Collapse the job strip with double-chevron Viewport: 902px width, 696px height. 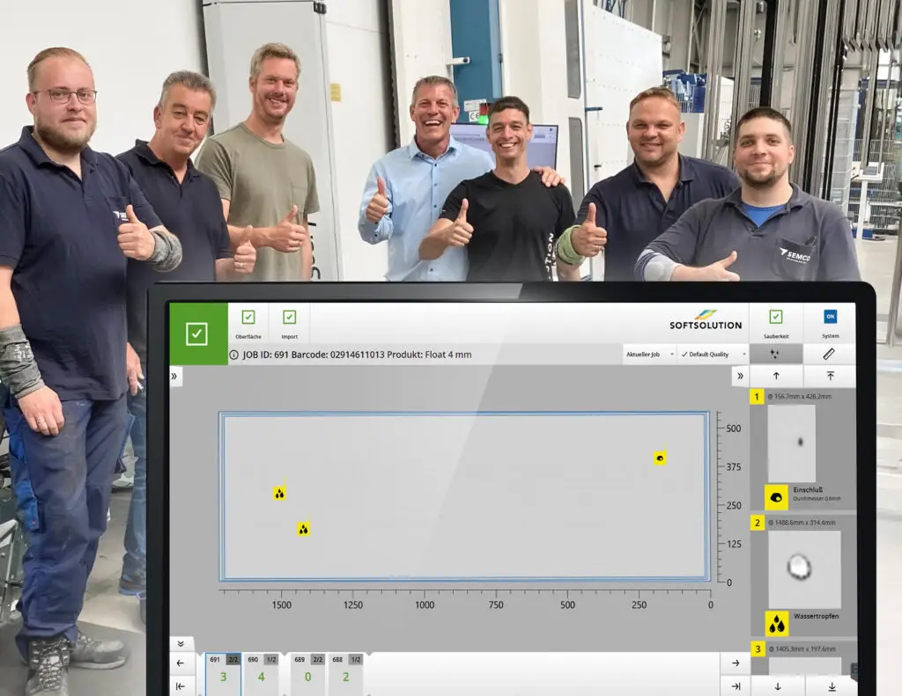[x=181, y=643]
